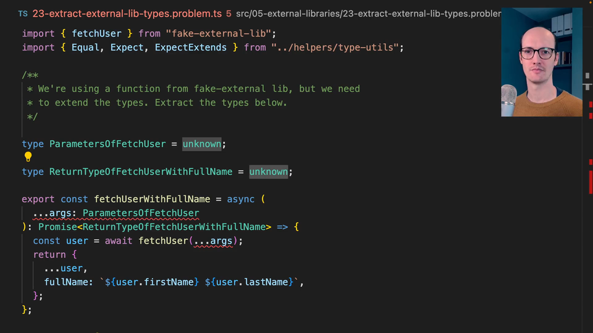Click unknown on the ReturnTypeOfFetchUserWithFullName type line
593x333 pixels.
268,171
